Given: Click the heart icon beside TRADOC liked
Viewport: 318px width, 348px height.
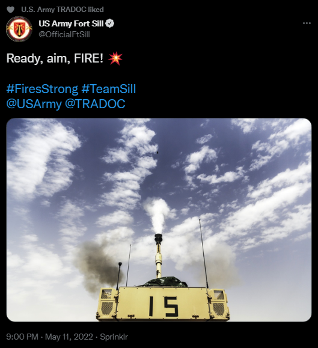Looking at the screenshot, I should [10, 10].
